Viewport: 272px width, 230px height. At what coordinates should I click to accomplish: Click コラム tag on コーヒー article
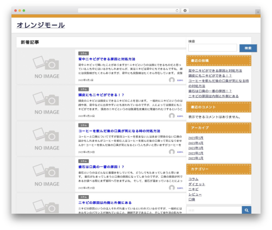(84, 125)
